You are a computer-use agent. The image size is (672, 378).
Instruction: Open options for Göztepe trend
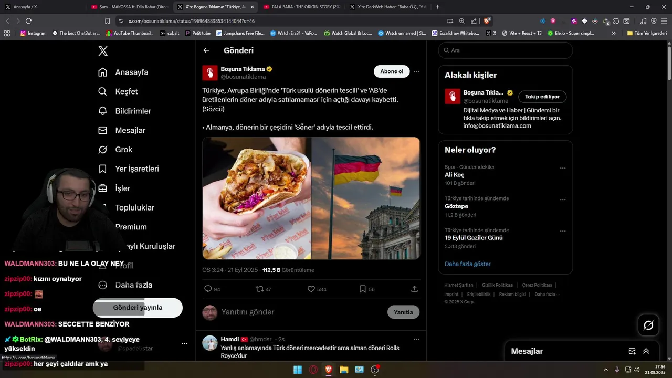click(x=563, y=199)
